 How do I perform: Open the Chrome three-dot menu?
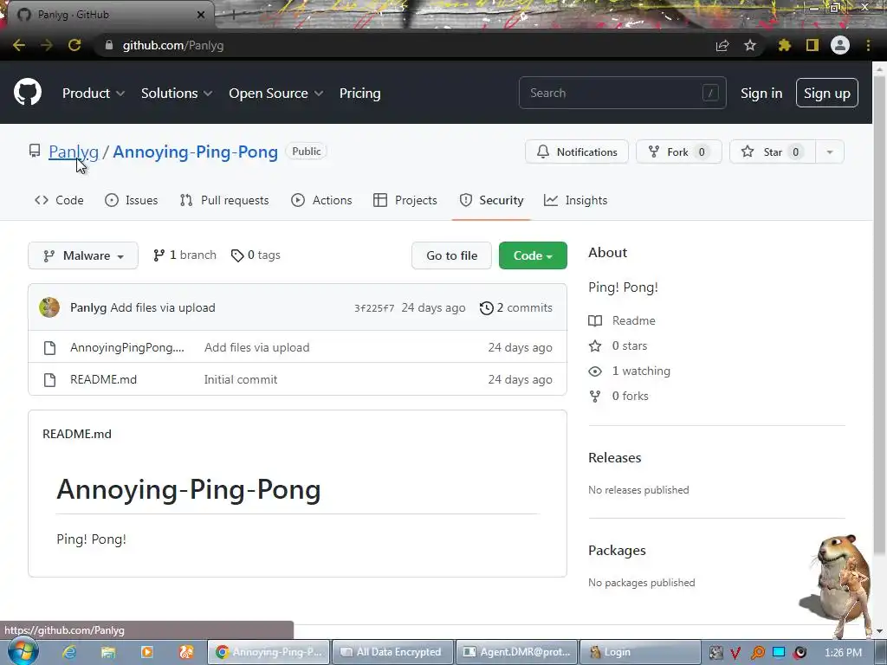click(868, 45)
